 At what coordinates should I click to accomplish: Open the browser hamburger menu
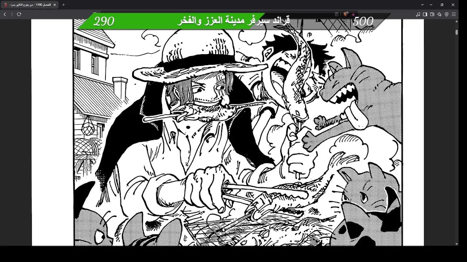coord(454,14)
